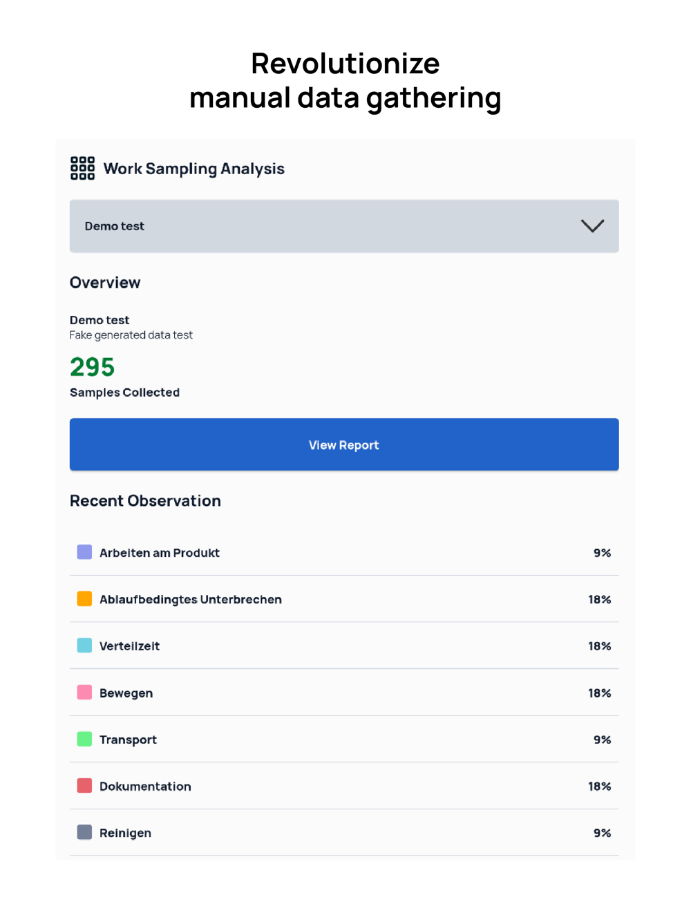Expand the Demo test dropdown chevron

click(x=592, y=226)
